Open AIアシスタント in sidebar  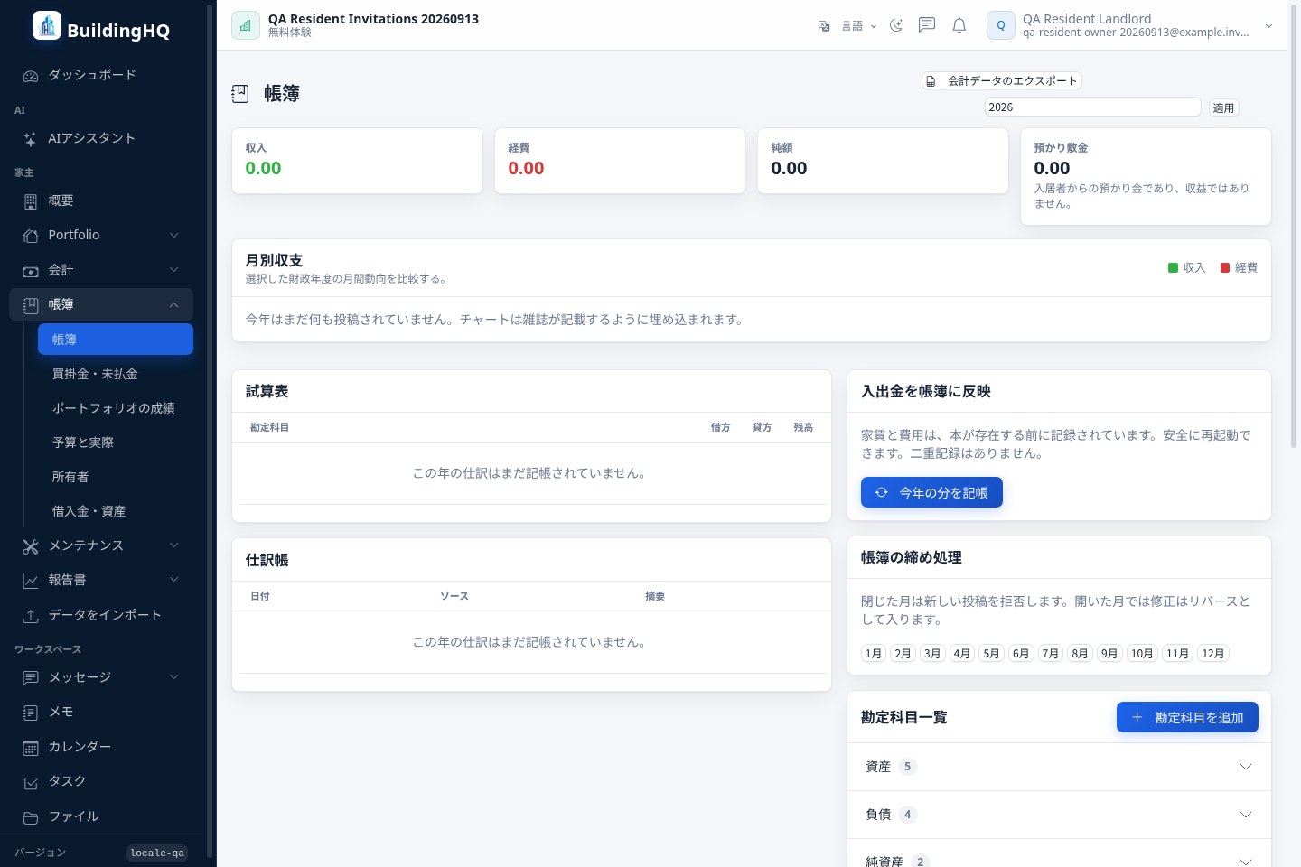click(x=101, y=138)
